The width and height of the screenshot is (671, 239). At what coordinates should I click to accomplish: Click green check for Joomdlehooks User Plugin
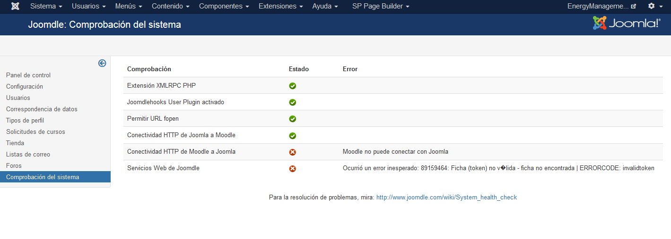293,102
